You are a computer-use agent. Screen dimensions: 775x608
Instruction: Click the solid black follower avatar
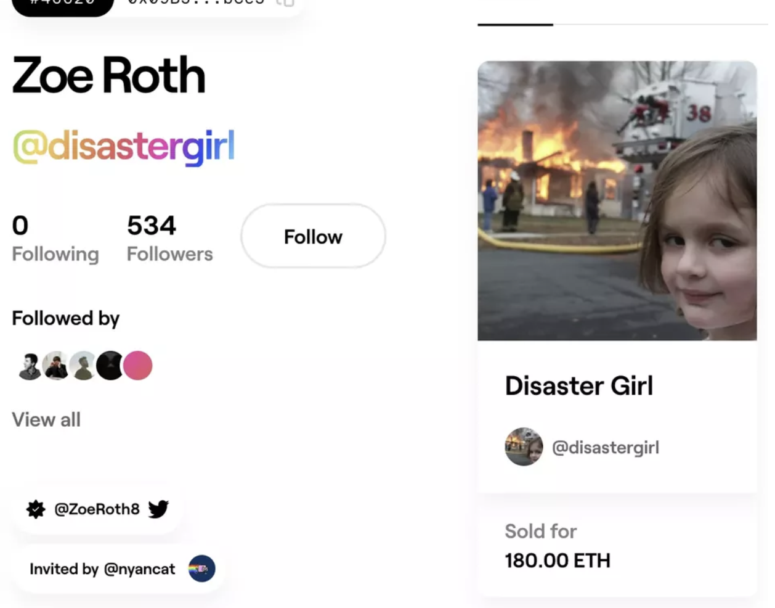(x=110, y=366)
